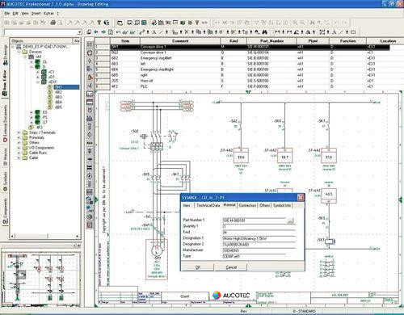Expand the Potentials folder
The height and width of the screenshot is (315, 404).
19,137
